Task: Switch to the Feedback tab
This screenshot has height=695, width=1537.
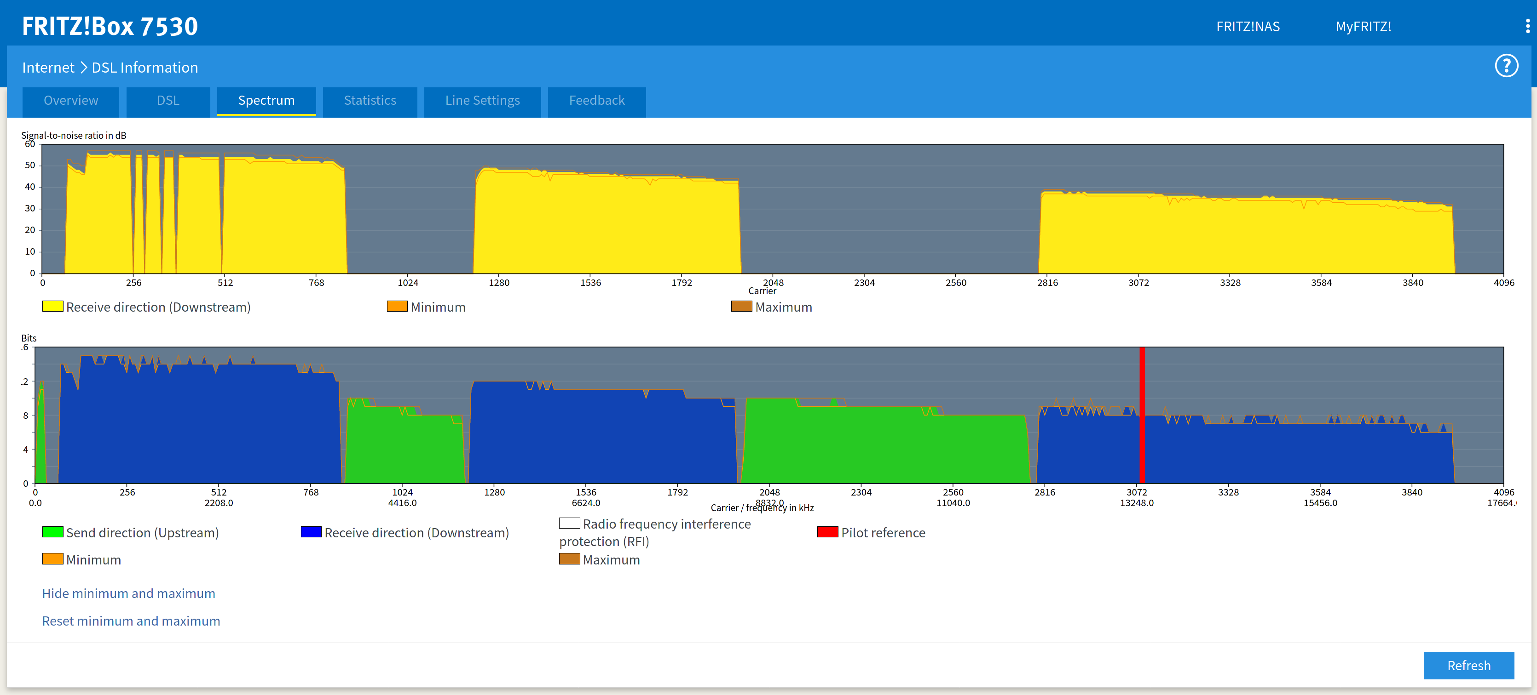Action: coord(597,101)
